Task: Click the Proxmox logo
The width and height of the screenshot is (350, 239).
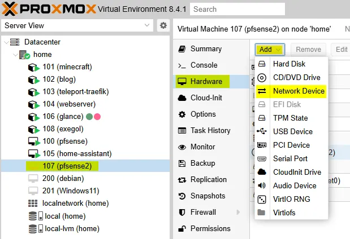Action: pos(49,9)
